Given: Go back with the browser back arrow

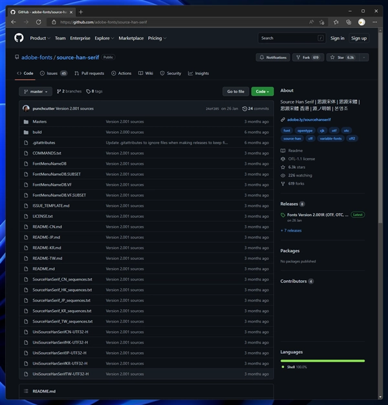Looking at the screenshot, I should tap(14, 22).
